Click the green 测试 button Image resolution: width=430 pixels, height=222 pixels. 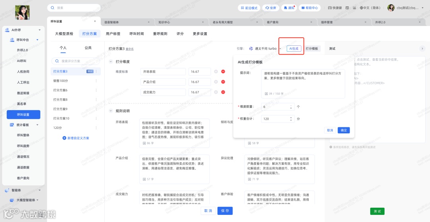pyautogui.click(x=377, y=211)
